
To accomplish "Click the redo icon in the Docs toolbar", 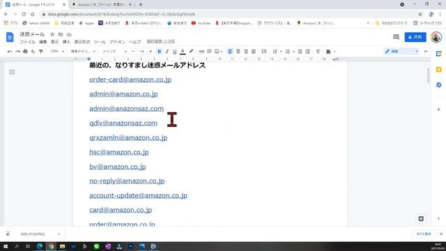I will click(x=17, y=52).
